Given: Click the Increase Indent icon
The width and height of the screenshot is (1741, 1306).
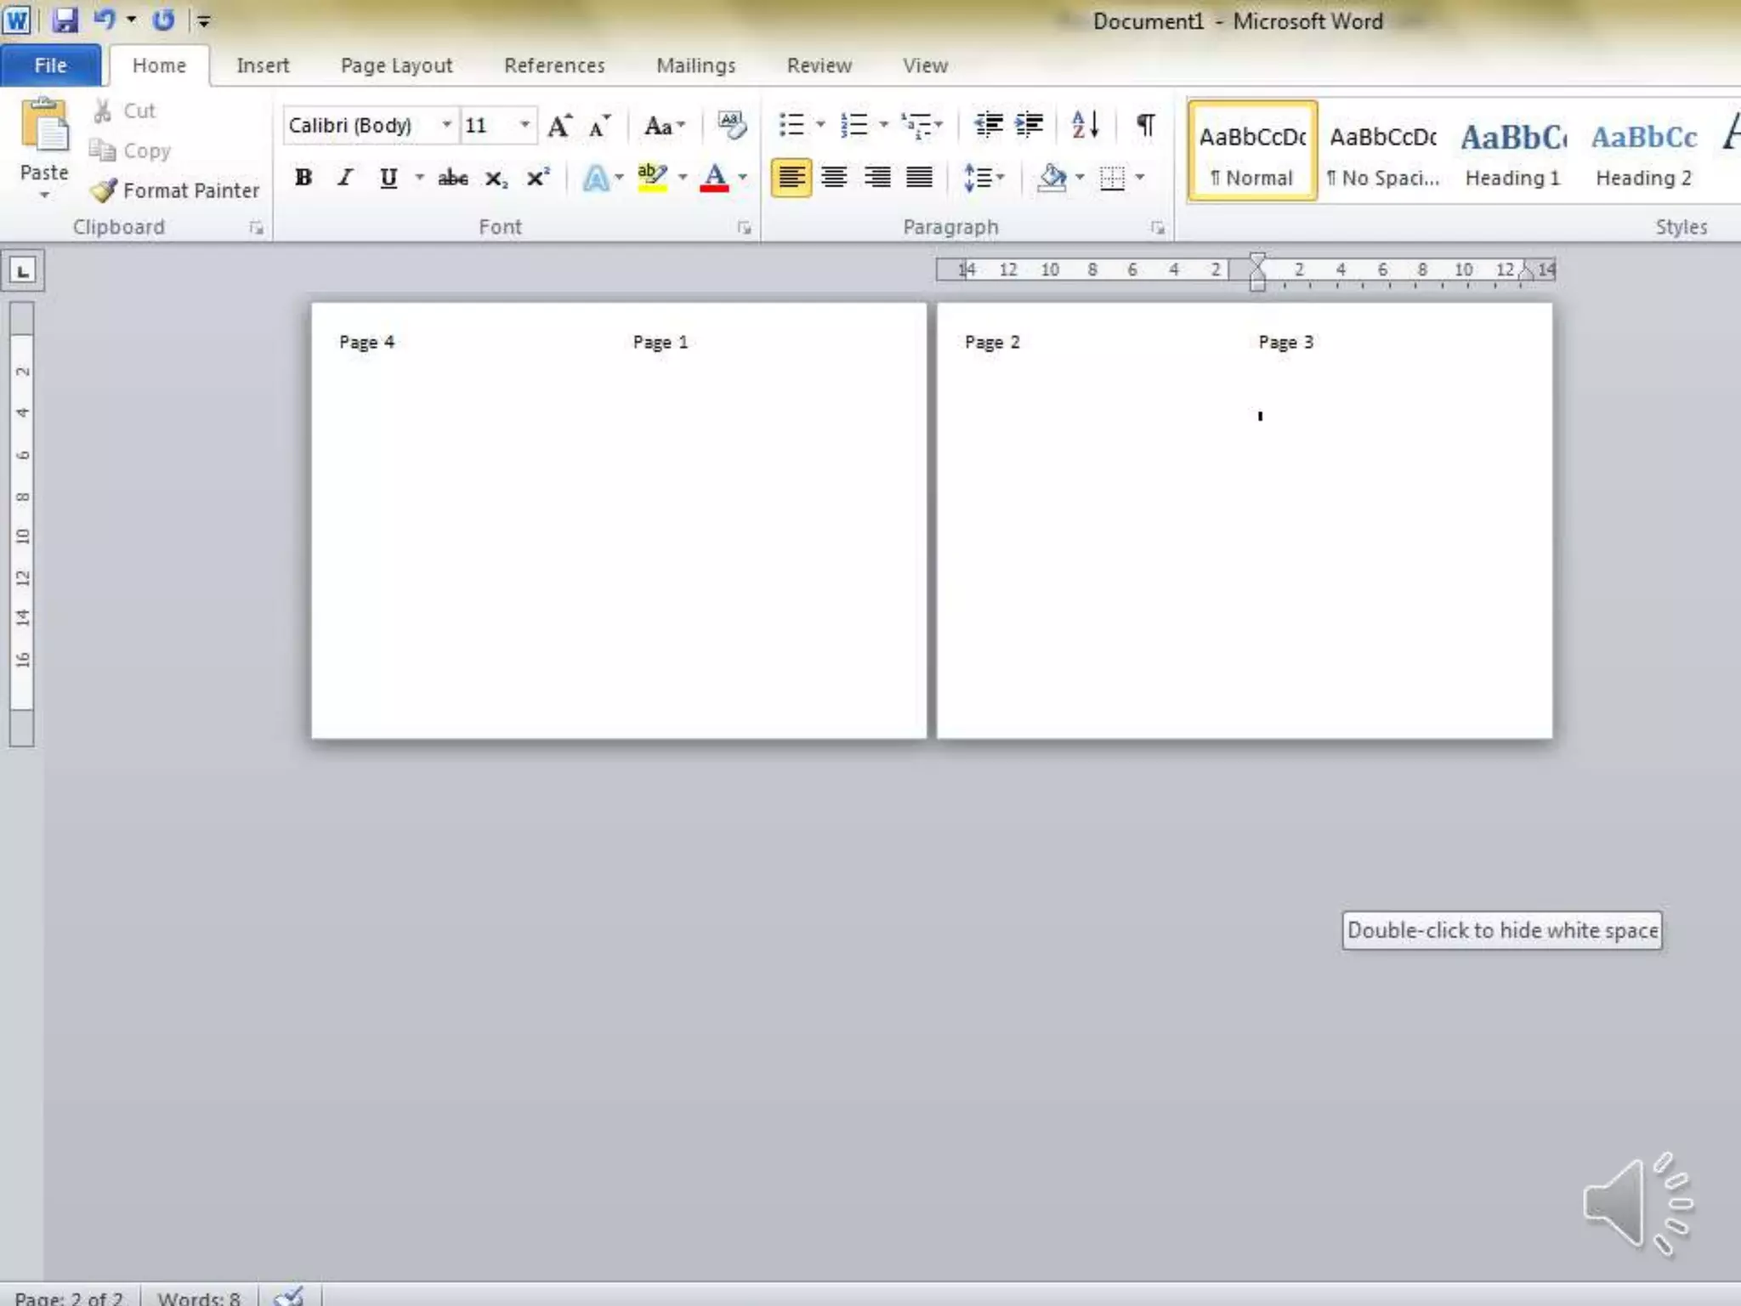Looking at the screenshot, I should click(x=1029, y=126).
